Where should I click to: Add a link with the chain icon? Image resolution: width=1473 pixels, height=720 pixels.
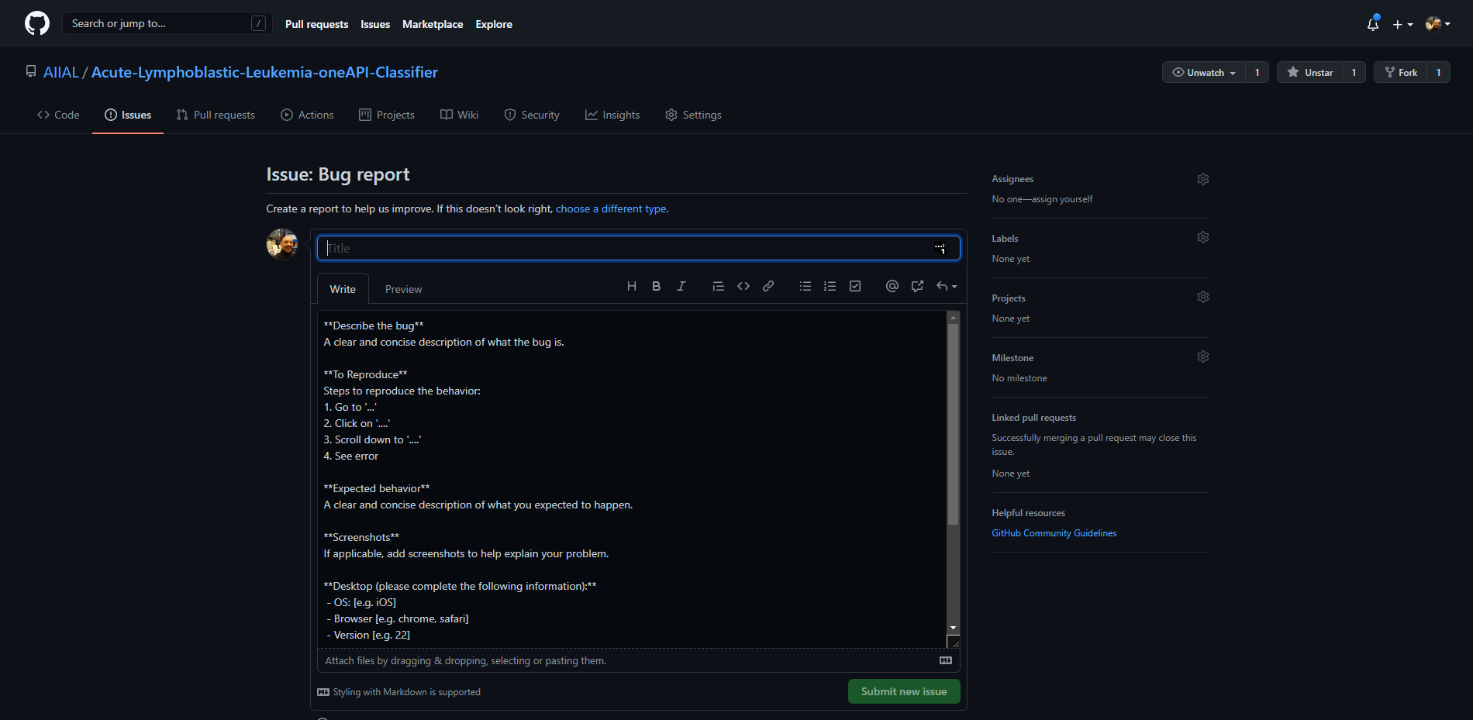(768, 286)
